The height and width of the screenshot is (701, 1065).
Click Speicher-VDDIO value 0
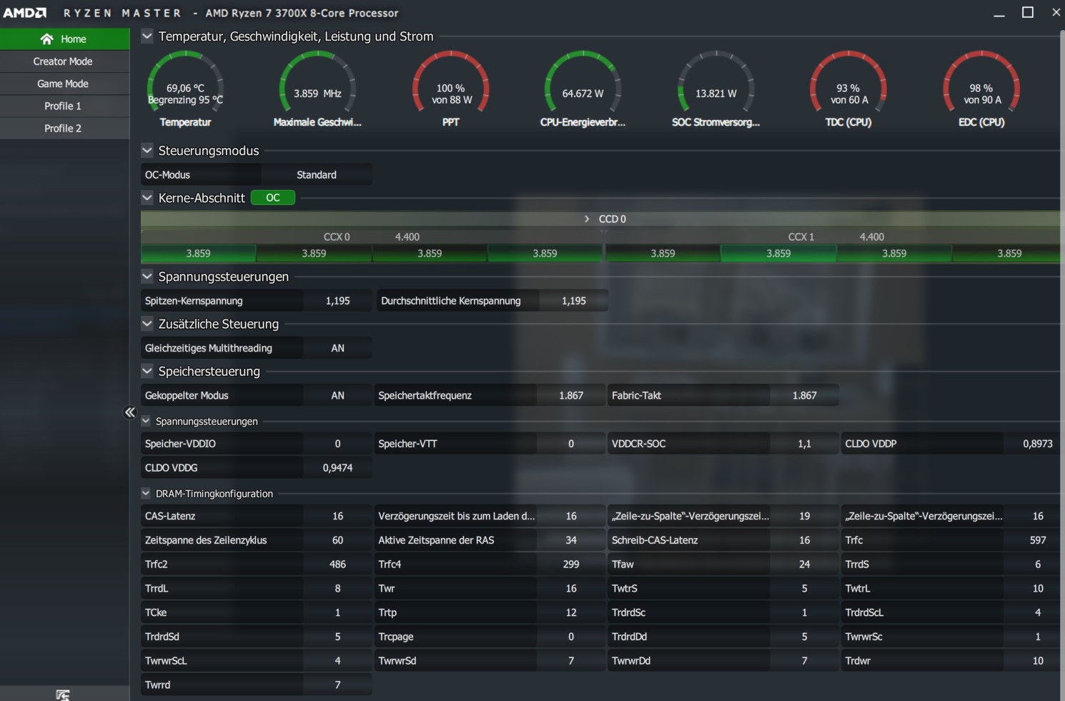tap(337, 444)
